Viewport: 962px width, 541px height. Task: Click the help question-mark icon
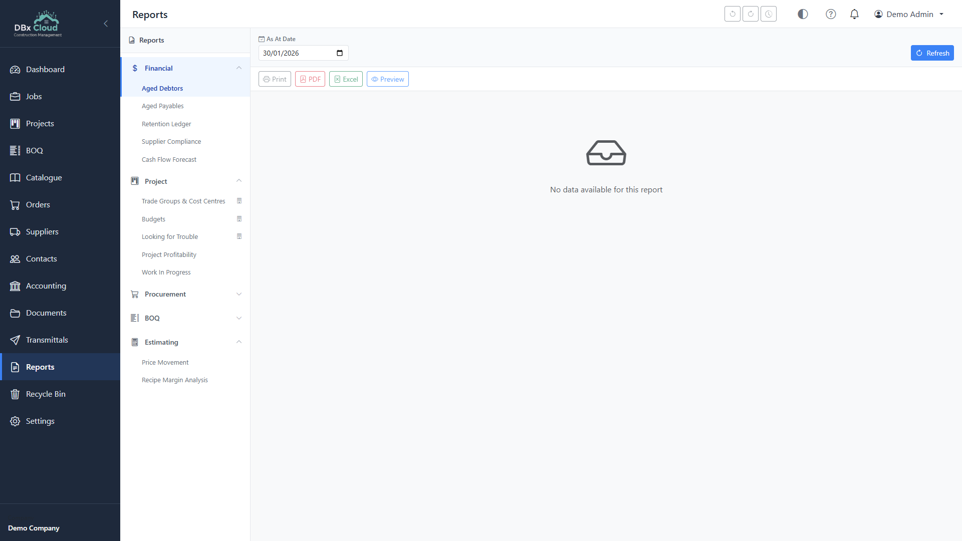[x=831, y=14]
